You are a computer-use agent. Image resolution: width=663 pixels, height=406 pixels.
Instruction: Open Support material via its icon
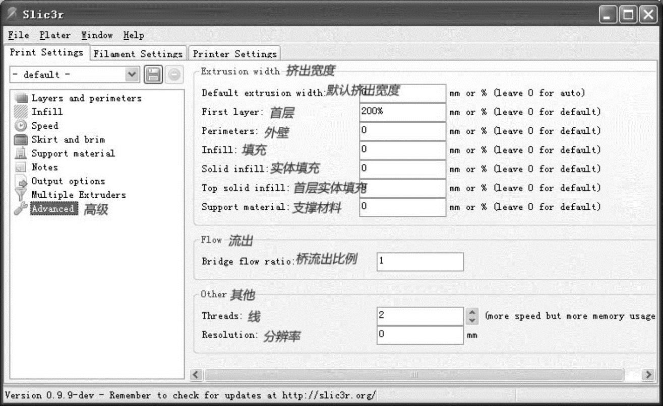point(21,153)
